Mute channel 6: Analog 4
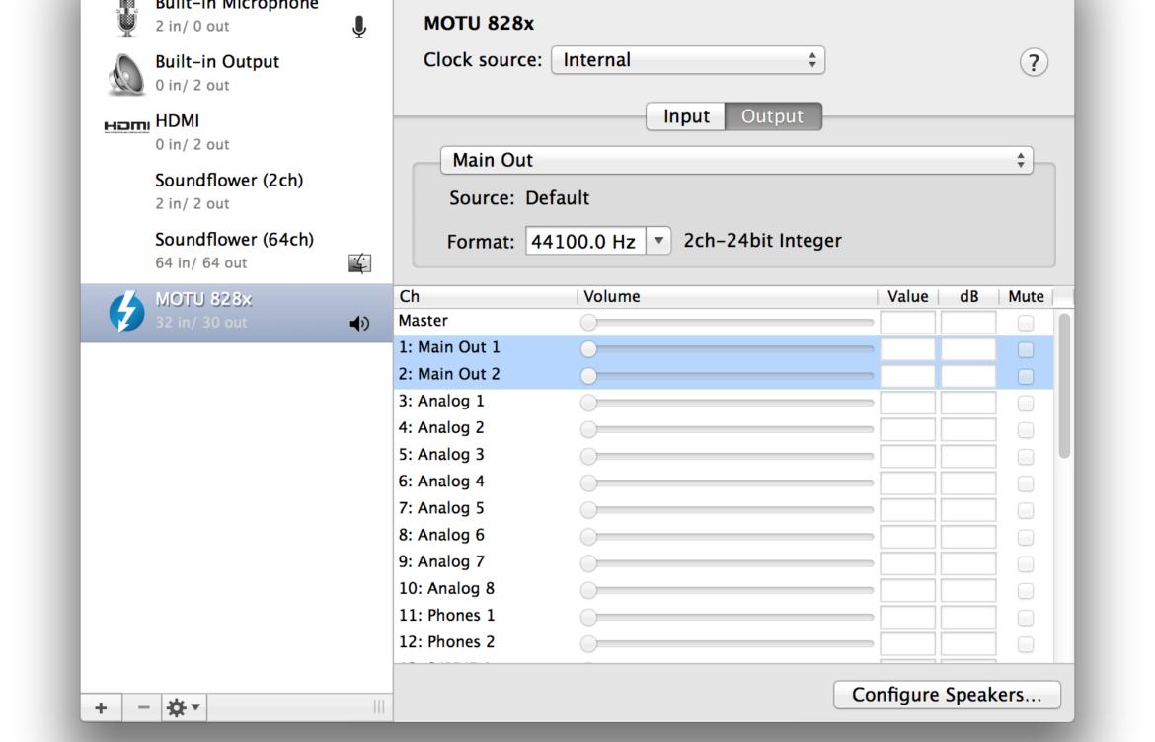1155x742 pixels. point(1026,483)
